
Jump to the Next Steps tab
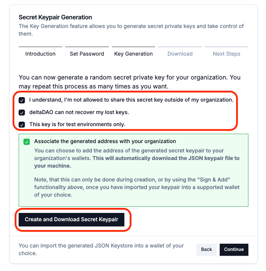tap(226, 54)
